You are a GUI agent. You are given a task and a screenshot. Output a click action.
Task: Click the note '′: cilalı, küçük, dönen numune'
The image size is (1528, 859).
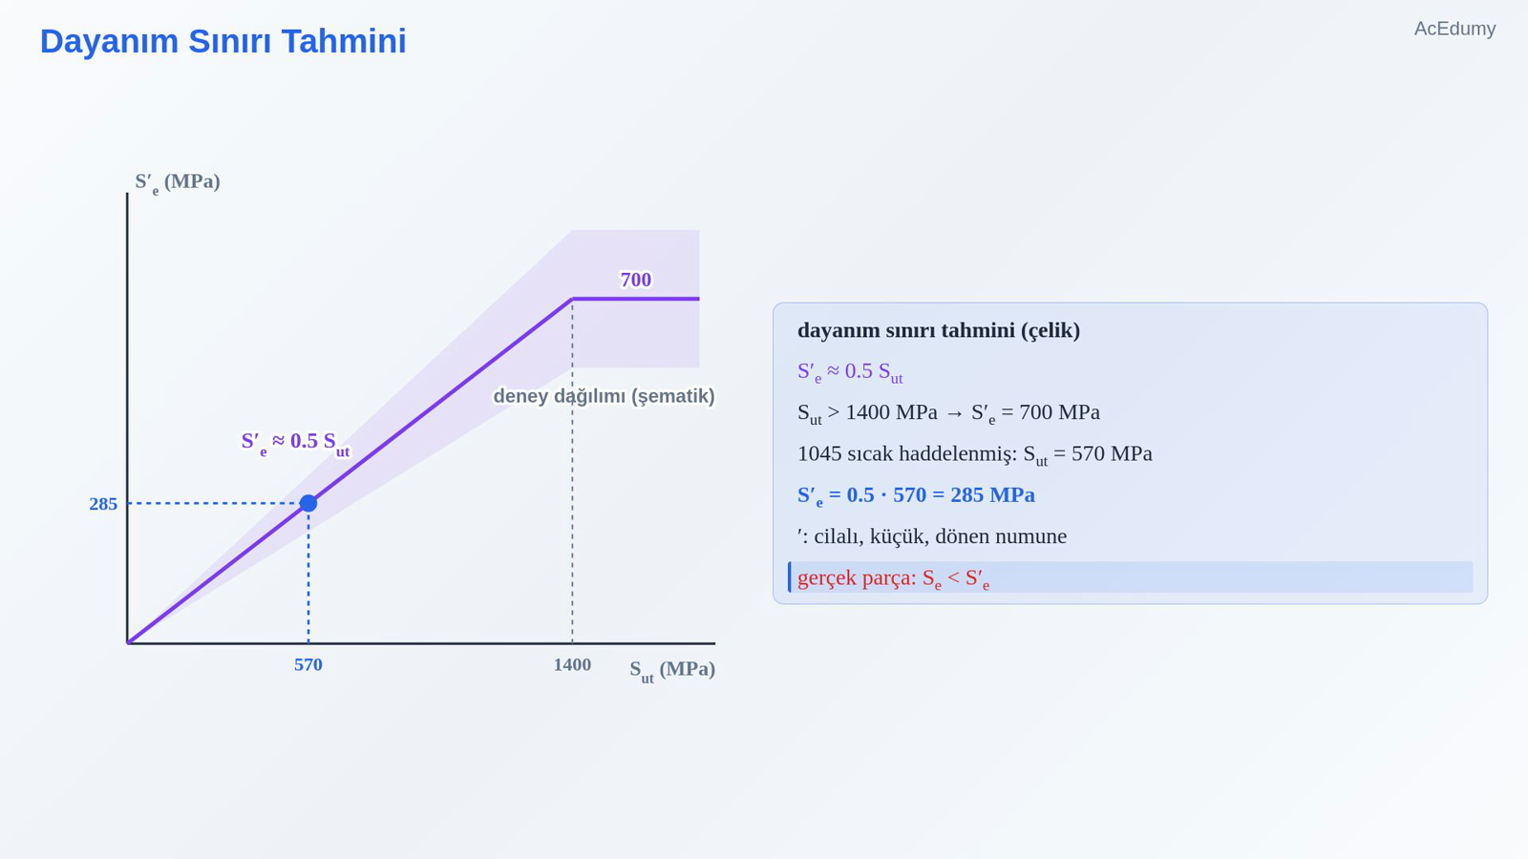click(932, 536)
